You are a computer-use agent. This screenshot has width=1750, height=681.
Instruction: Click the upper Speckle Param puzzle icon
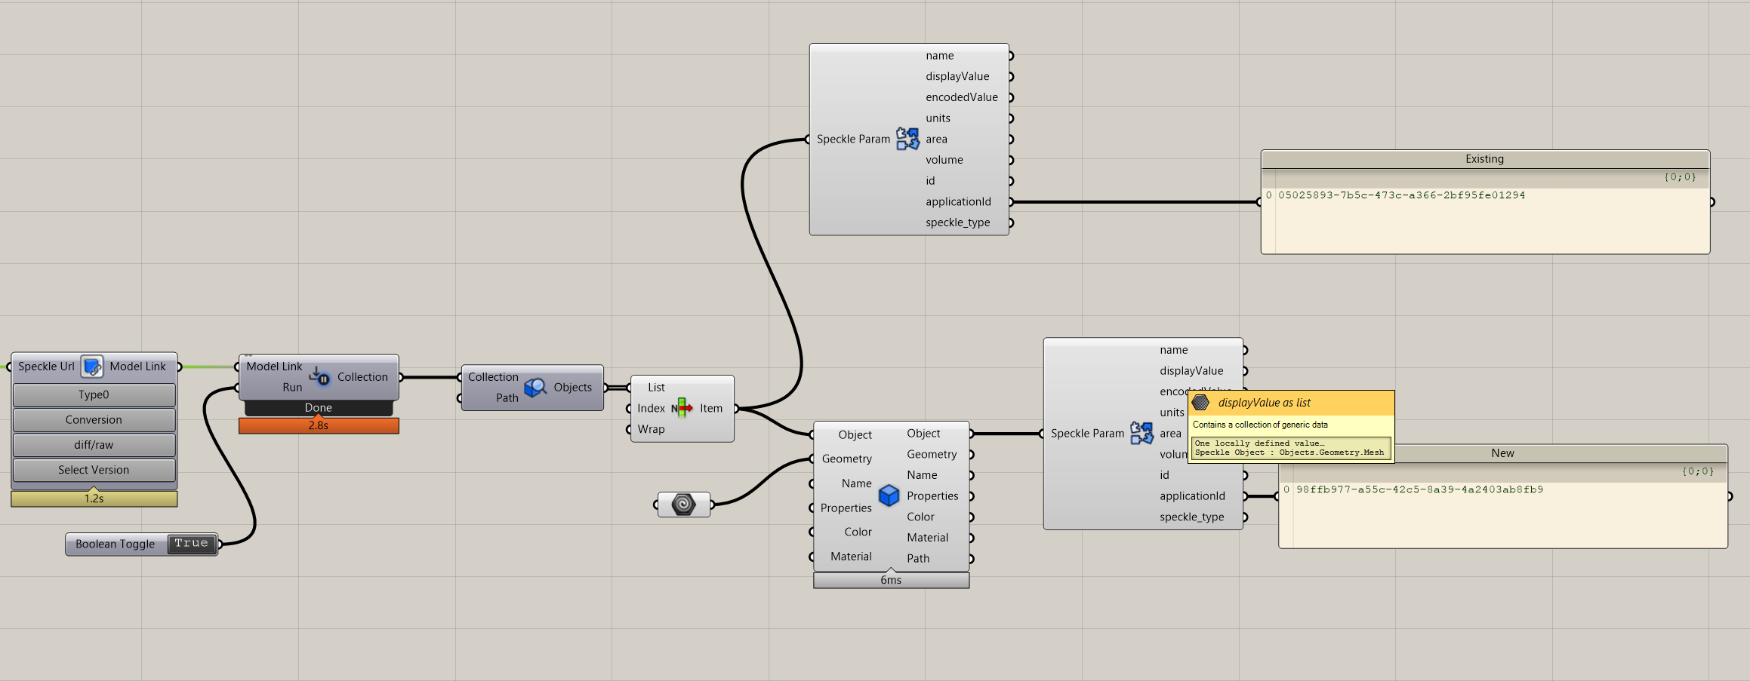coord(907,139)
